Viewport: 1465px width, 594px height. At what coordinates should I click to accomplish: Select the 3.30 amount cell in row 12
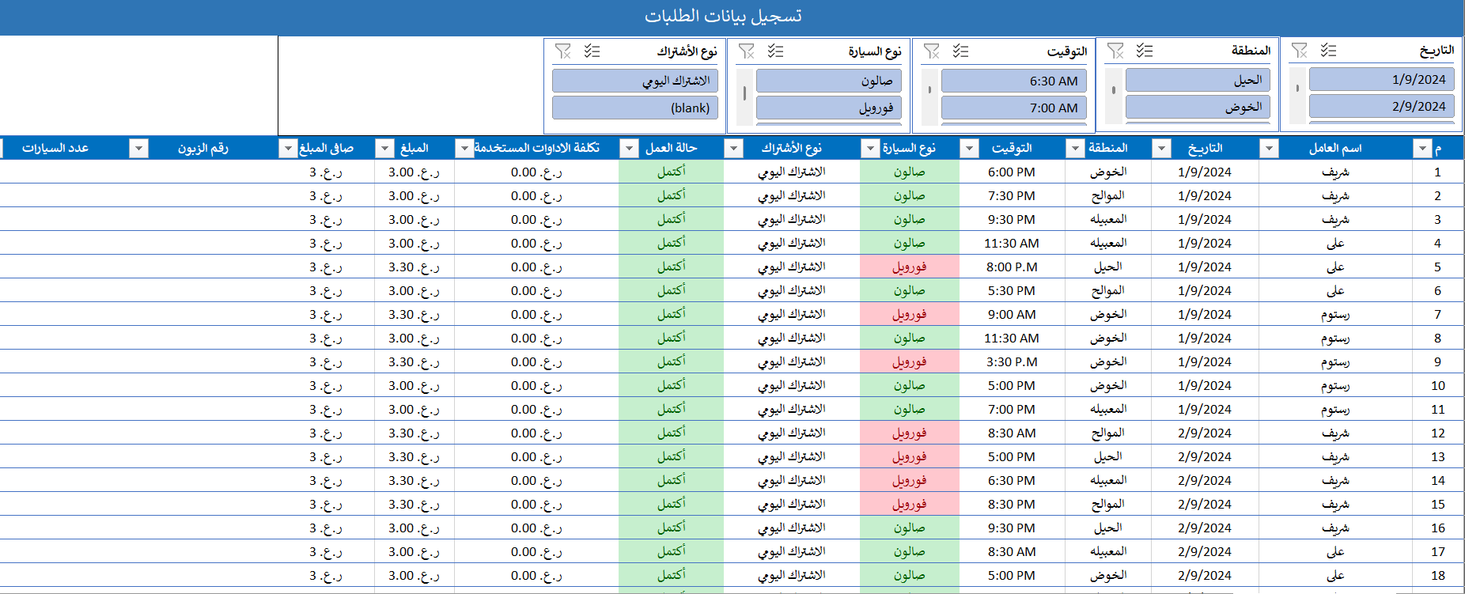coord(415,433)
